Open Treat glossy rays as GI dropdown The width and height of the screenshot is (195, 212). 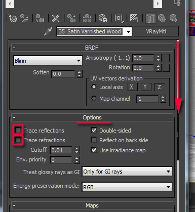pos(127,172)
